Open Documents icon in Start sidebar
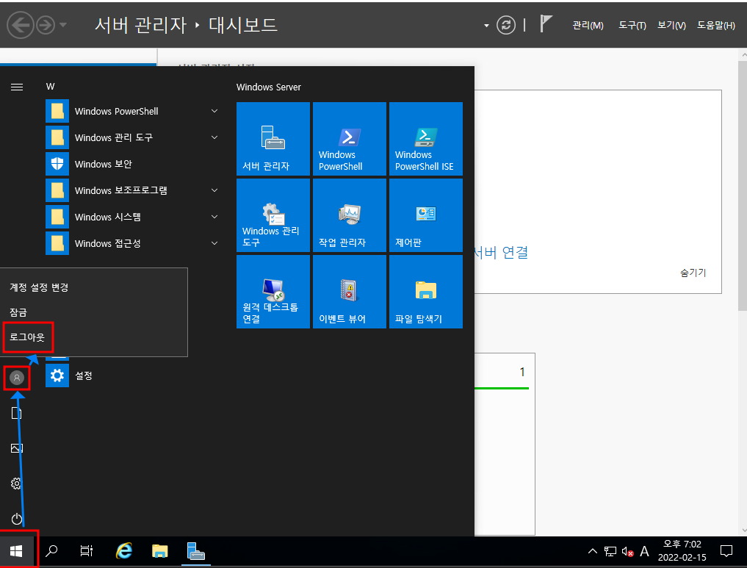747x568 pixels. tap(17, 413)
